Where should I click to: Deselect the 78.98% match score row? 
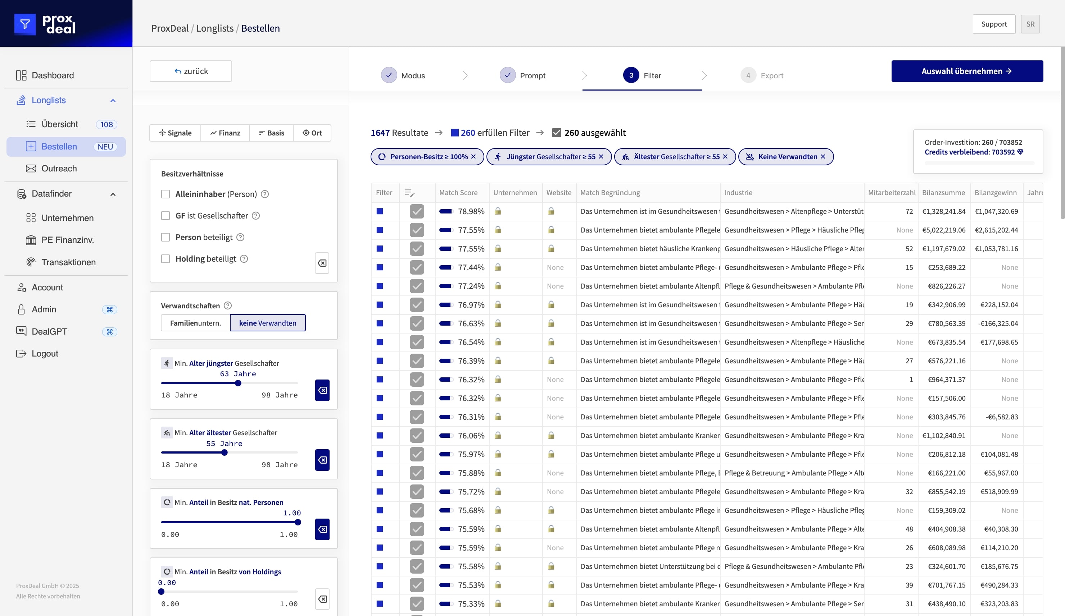coord(417,211)
